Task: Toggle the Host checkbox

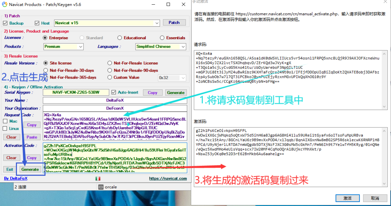Action: click(x=37, y=23)
